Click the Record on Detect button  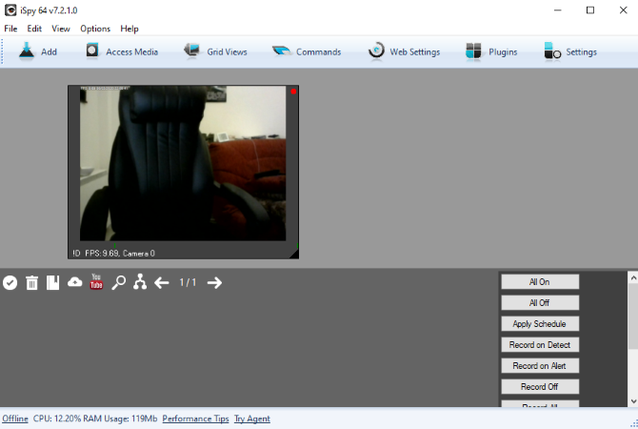coord(540,345)
